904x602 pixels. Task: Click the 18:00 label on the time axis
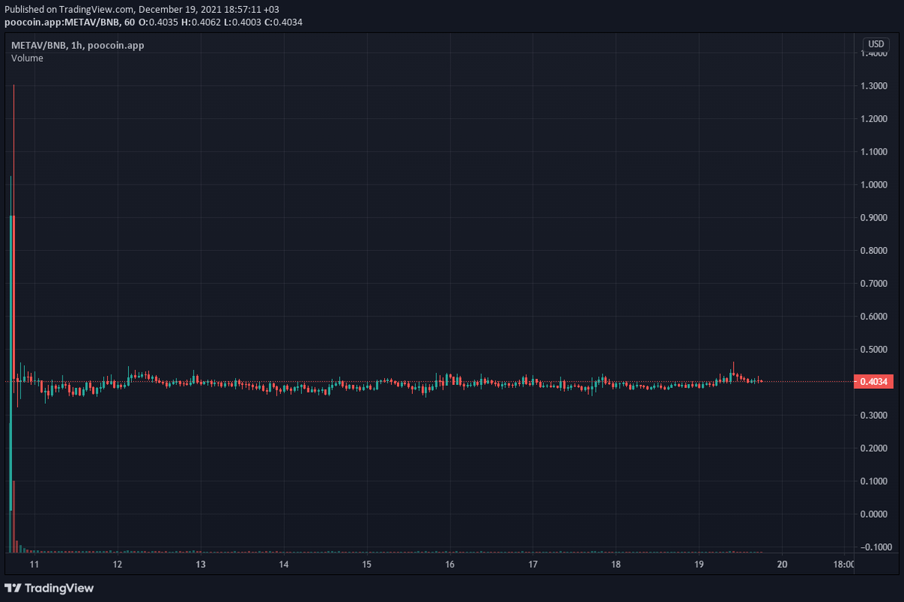click(844, 564)
